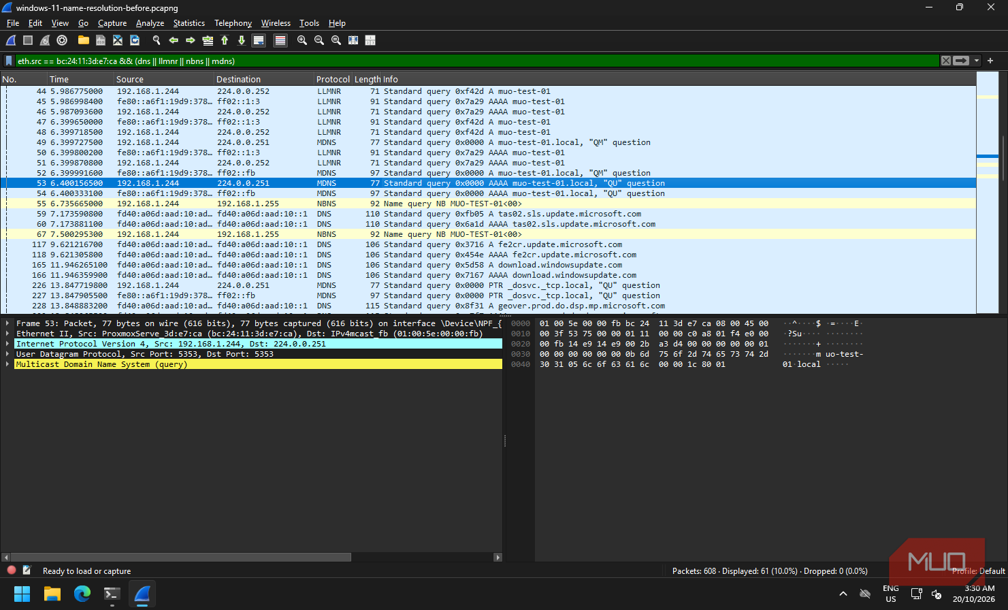This screenshot has height=610, width=1008.
Task: Open the recent display filters dropdown
Action: pyautogui.click(x=977, y=61)
